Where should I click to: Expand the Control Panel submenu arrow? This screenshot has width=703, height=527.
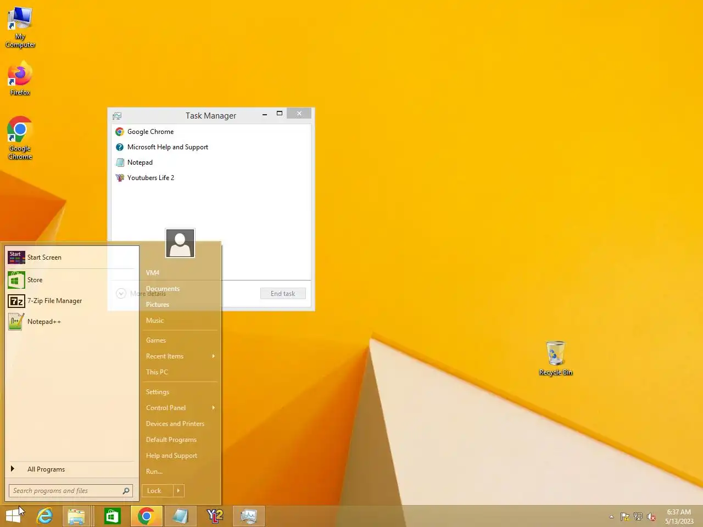pos(213,408)
